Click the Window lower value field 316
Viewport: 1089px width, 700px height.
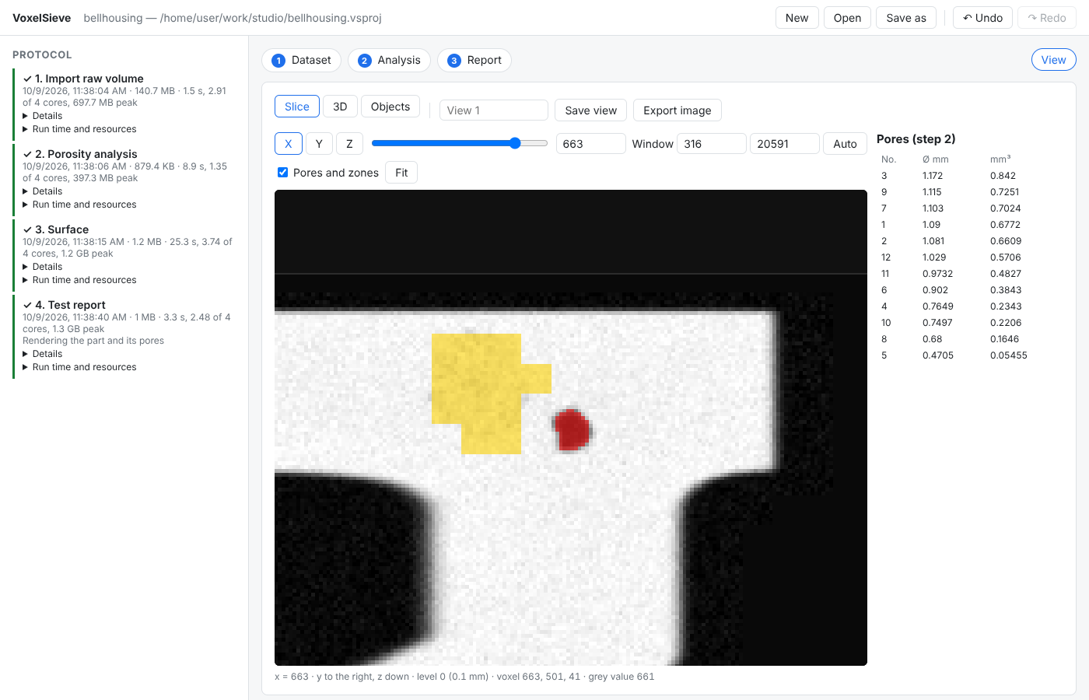tap(712, 144)
